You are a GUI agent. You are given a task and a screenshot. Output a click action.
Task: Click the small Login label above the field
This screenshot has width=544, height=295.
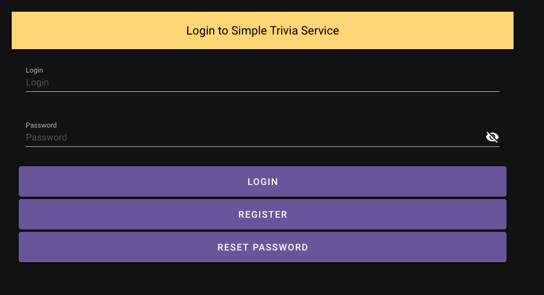click(35, 70)
